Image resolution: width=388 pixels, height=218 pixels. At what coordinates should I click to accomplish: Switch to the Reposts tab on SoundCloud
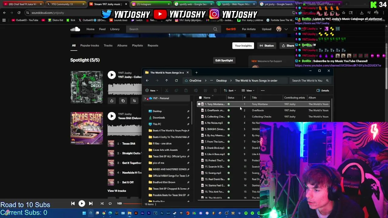coord(153,45)
